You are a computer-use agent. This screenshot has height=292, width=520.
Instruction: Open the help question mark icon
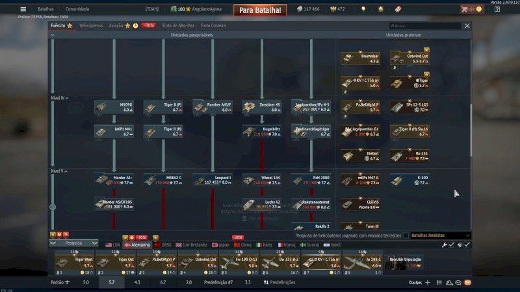(x=497, y=9)
